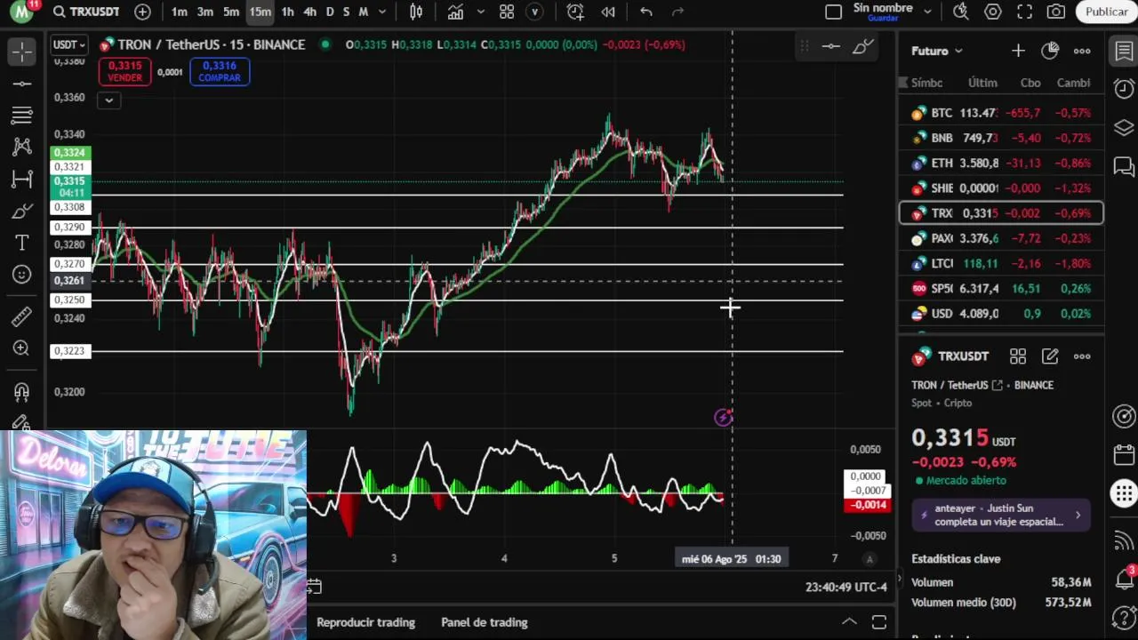Create an alert from the top toolbar
The width and height of the screenshot is (1138, 640).
coord(575,12)
